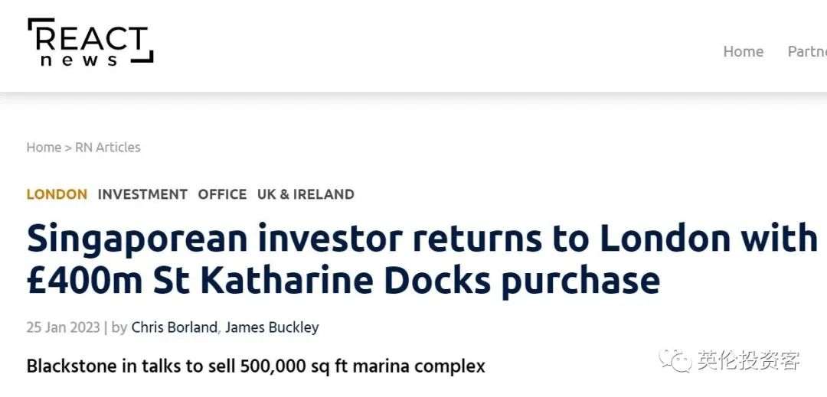
Task: Open the Partners item in top navigation
Action: pos(807,51)
